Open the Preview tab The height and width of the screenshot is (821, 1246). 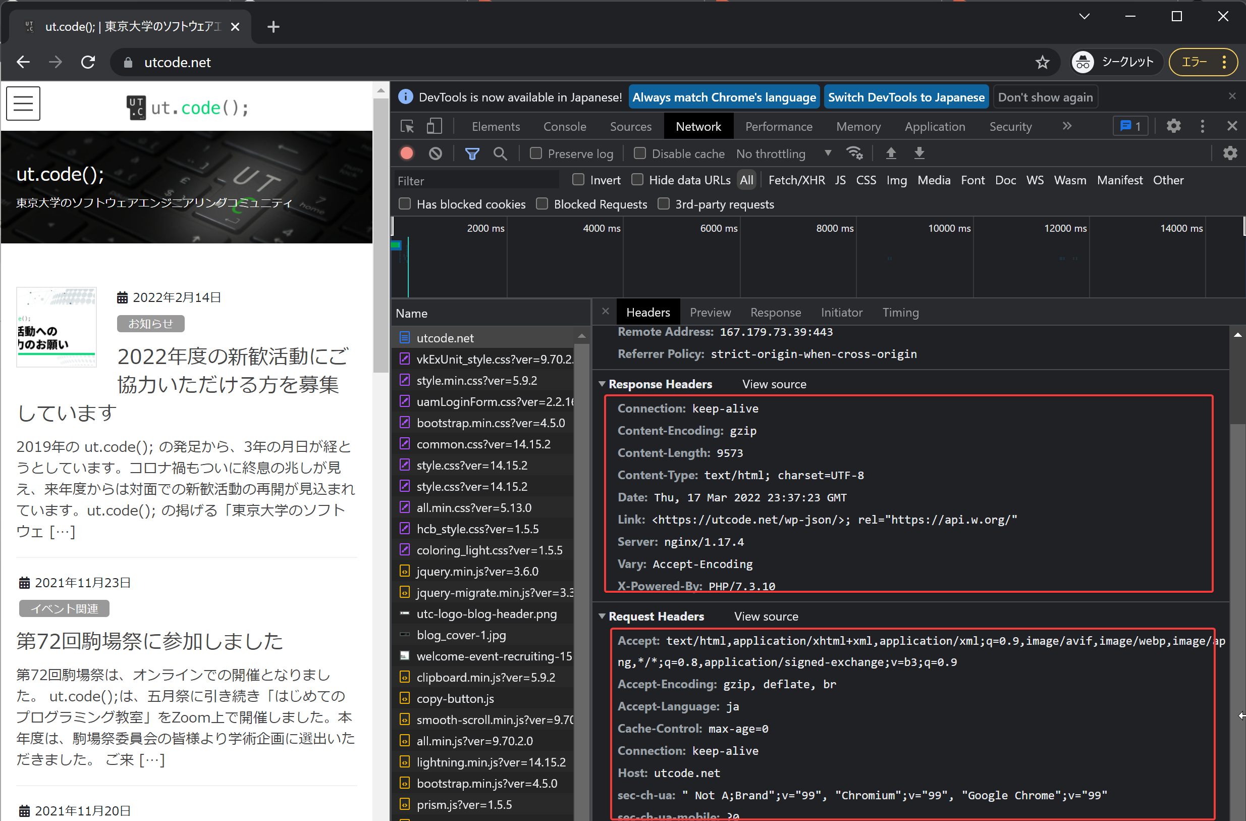pos(710,312)
